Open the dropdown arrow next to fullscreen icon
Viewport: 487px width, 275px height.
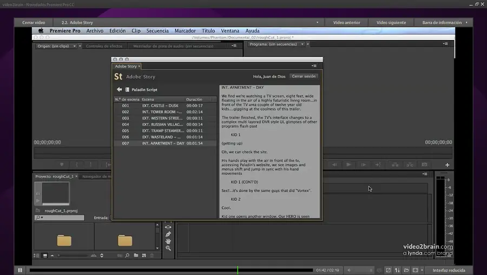point(422,270)
